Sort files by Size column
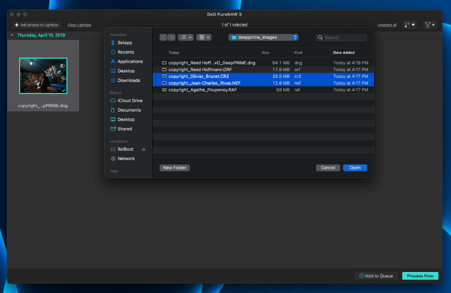This screenshot has width=451, height=293. pos(265,53)
